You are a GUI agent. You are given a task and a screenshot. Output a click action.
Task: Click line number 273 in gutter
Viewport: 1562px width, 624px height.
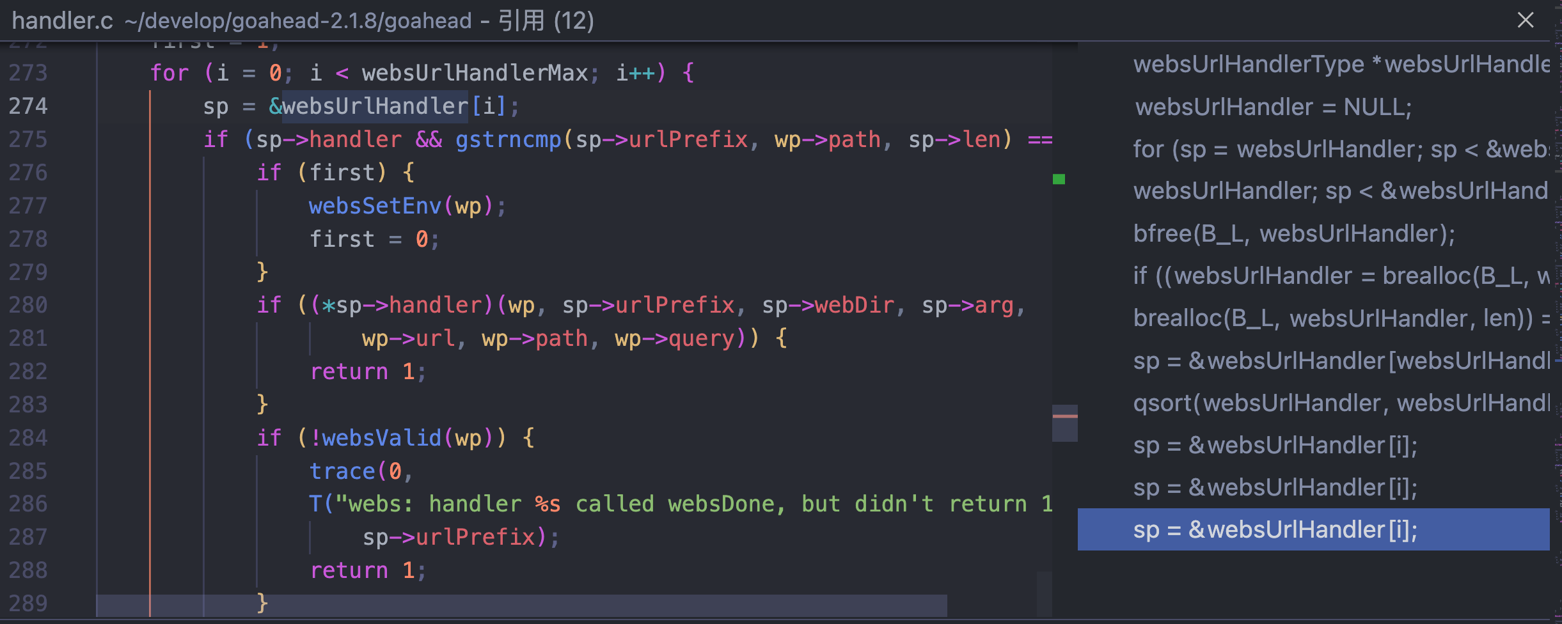pos(28,72)
